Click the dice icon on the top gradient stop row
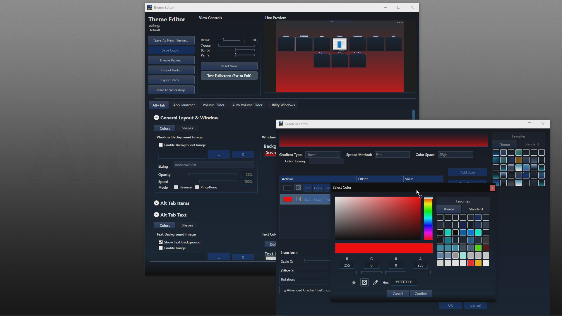The image size is (562, 316). (298, 188)
